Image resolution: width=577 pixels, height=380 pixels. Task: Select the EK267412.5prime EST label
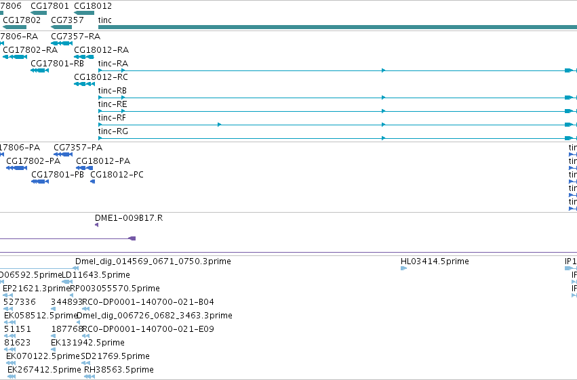pos(44,371)
